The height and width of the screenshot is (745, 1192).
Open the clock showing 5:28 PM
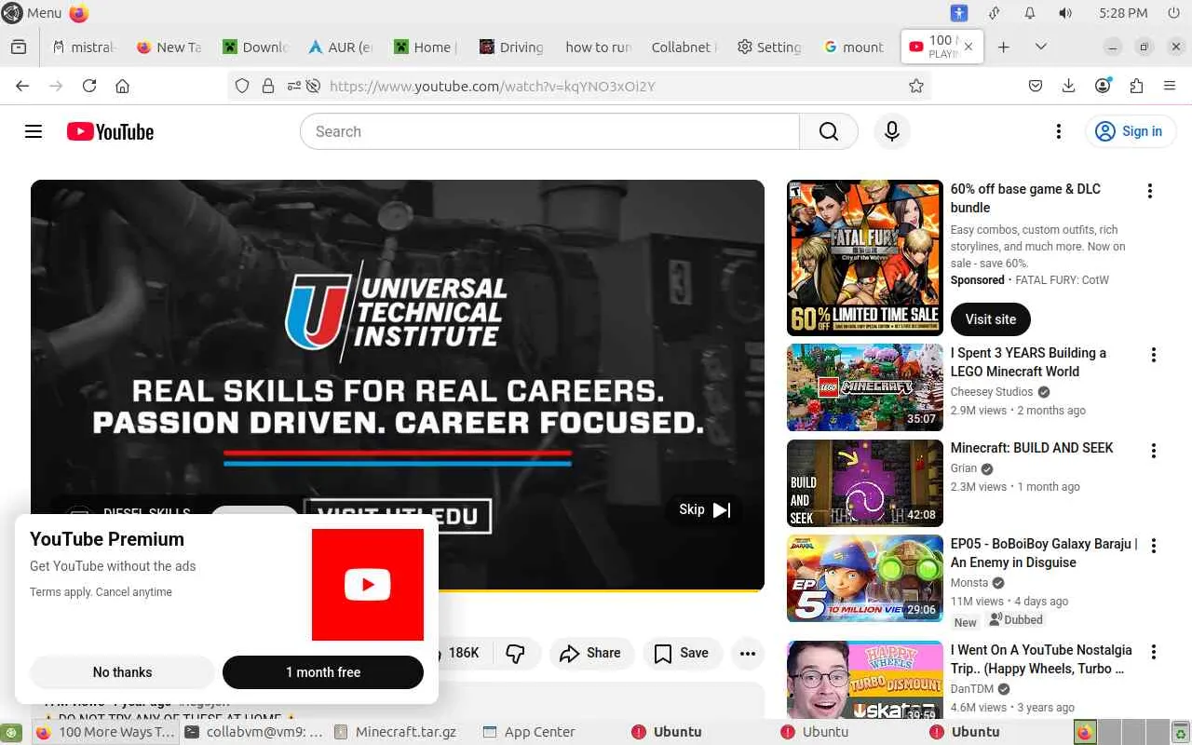coord(1123,13)
